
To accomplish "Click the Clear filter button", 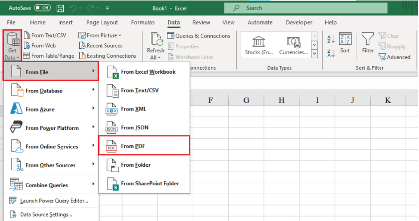I will 389,36.
